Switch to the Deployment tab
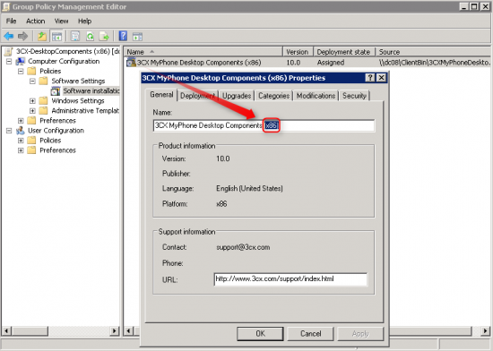The height and width of the screenshot is (351, 493). pyautogui.click(x=198, y=96)
